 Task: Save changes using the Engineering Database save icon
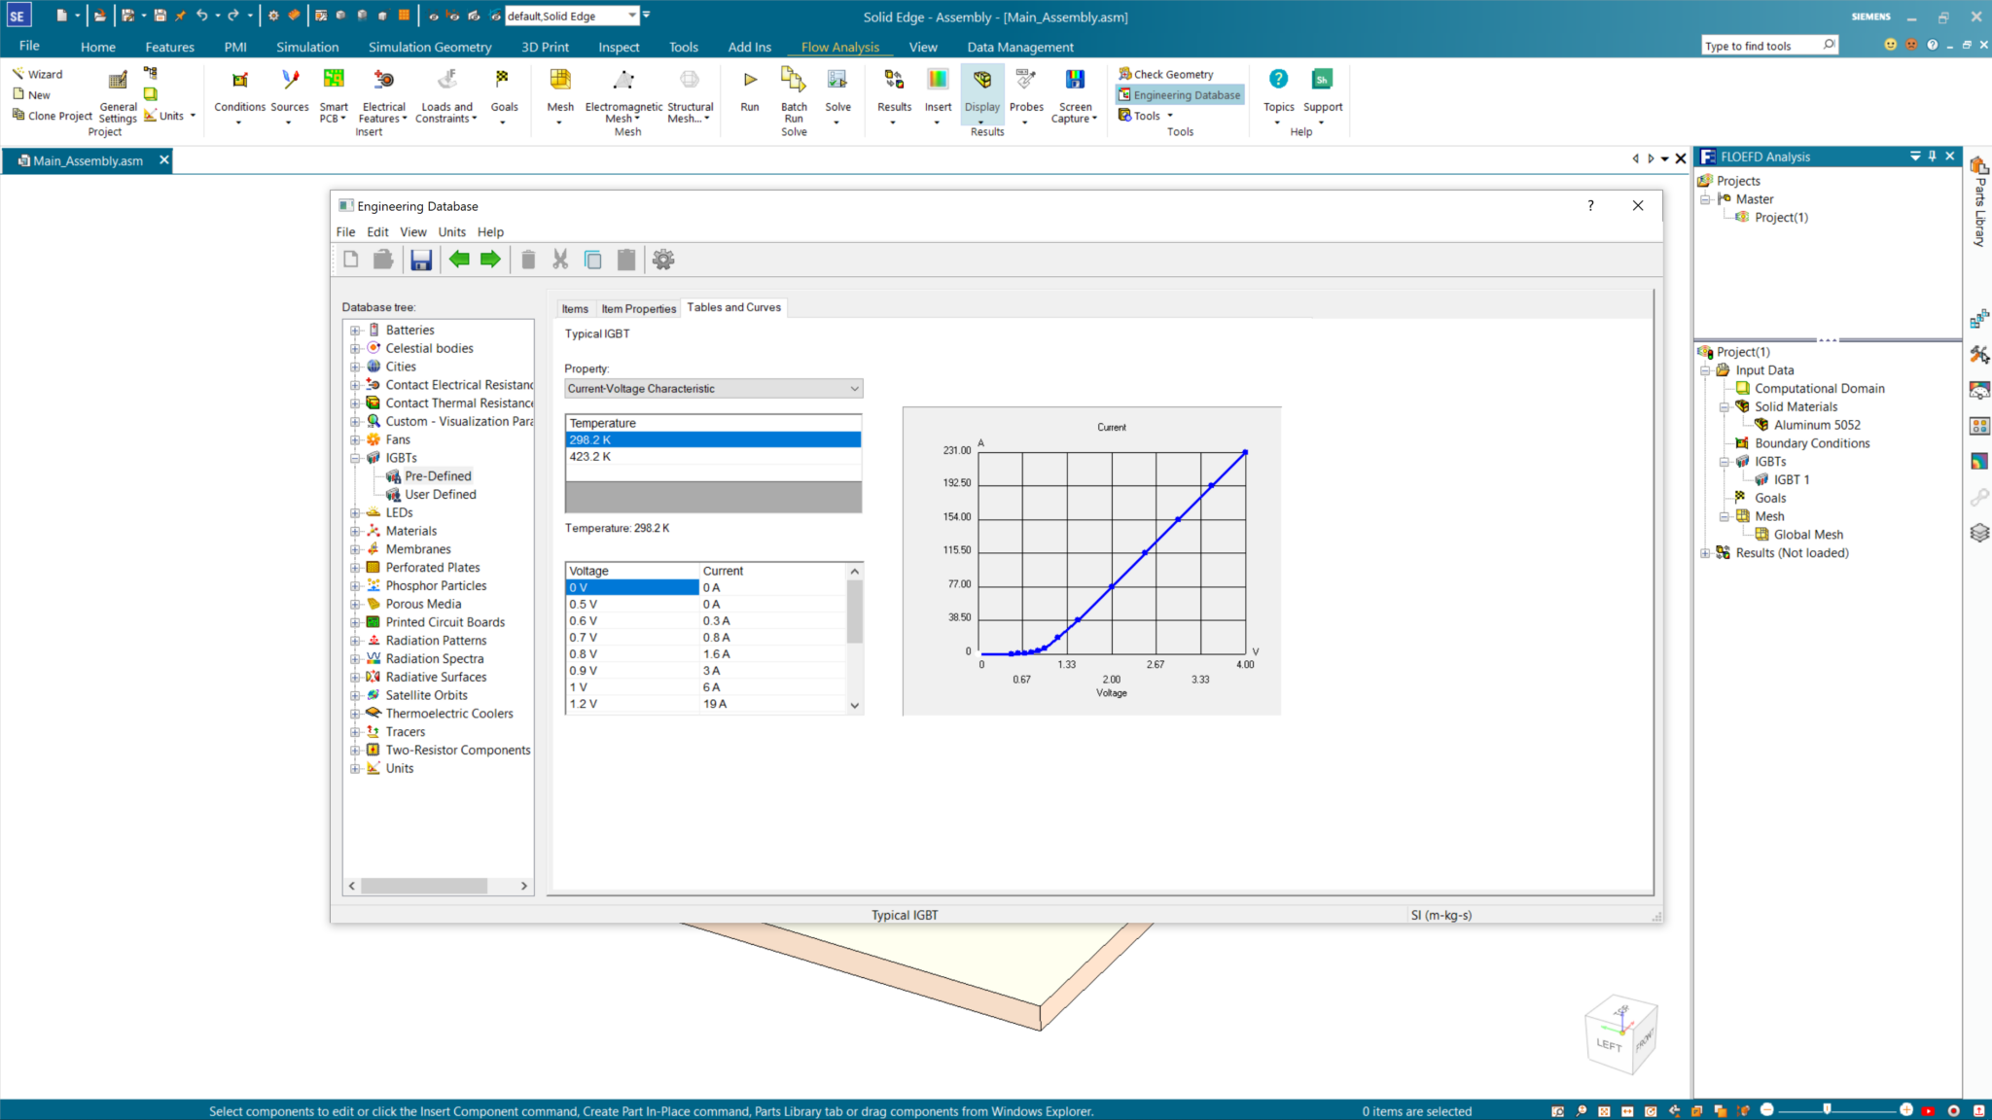coord(420,259)
